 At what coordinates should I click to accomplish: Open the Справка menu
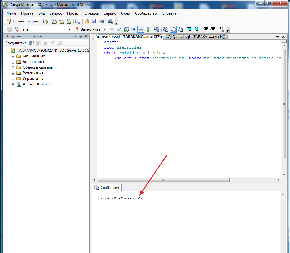click(x=169, y=13)
